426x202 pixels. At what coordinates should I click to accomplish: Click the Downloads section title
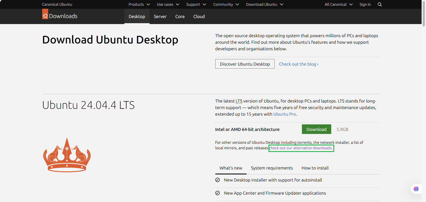[x=63, y=16]
